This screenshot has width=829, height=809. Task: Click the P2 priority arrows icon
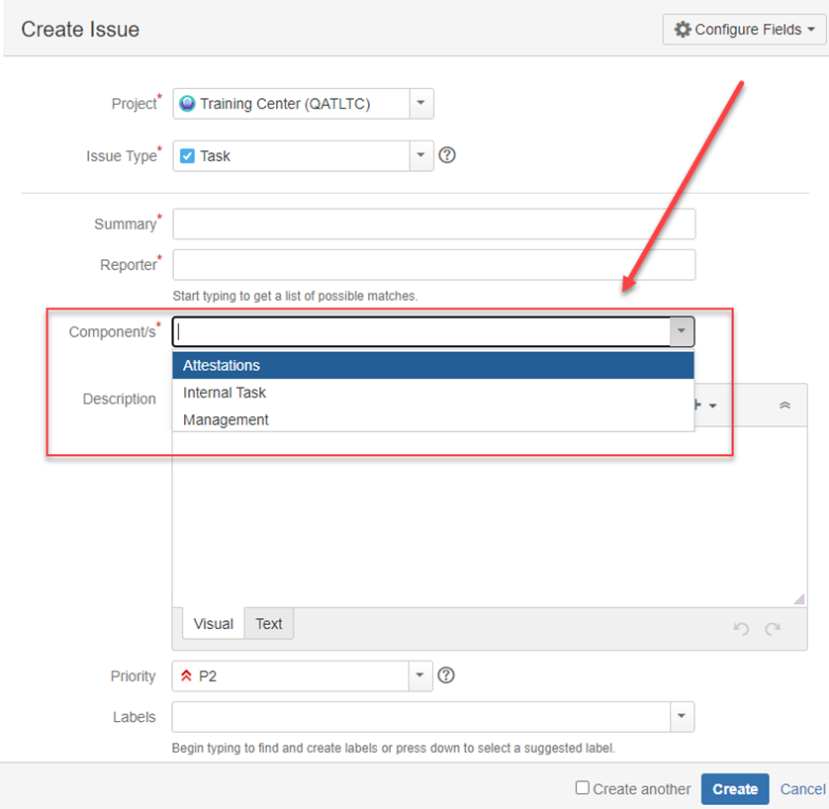186,675
